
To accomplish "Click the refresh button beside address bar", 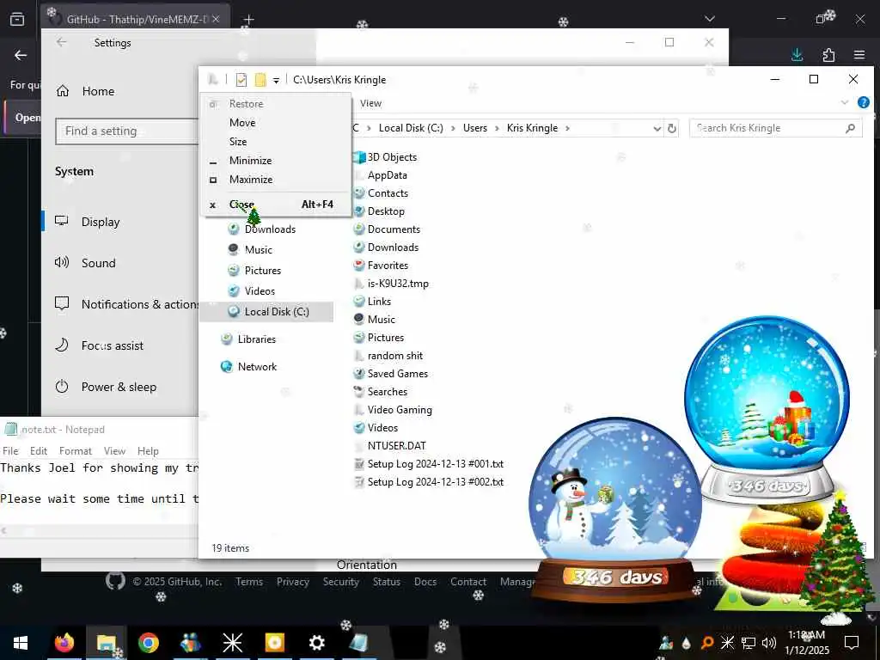I will point(672,129).
